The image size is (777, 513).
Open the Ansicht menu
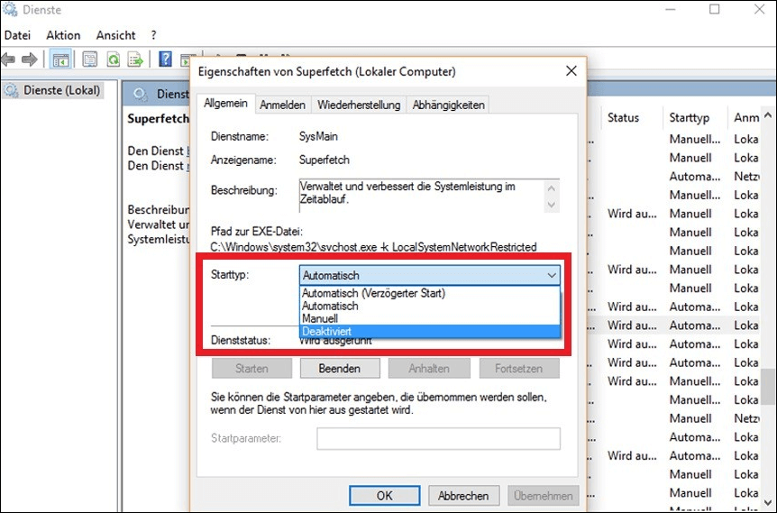pos(115,35)
